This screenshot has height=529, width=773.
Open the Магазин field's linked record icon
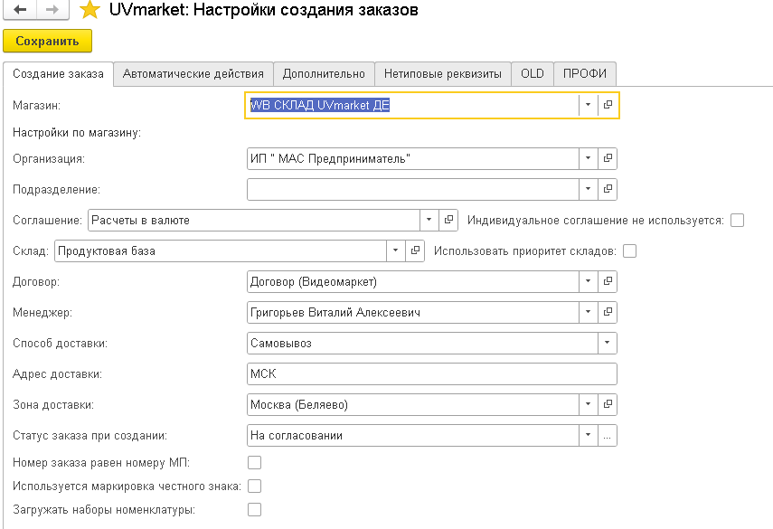click(608, 105)
